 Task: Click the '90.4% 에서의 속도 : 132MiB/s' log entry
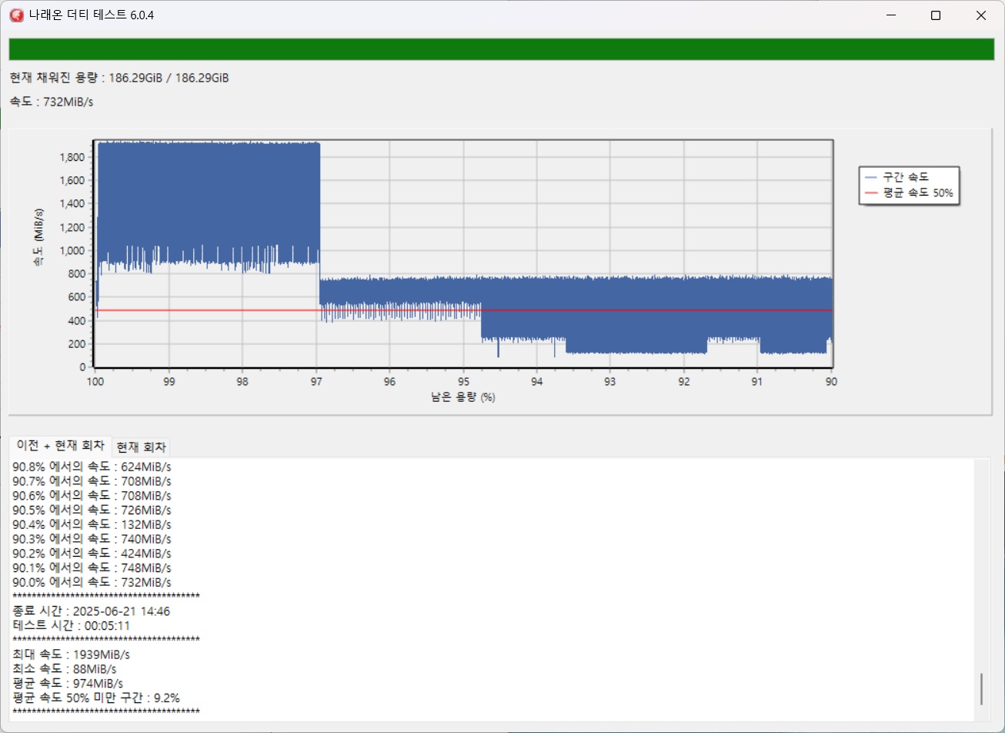tap(92, 524)
